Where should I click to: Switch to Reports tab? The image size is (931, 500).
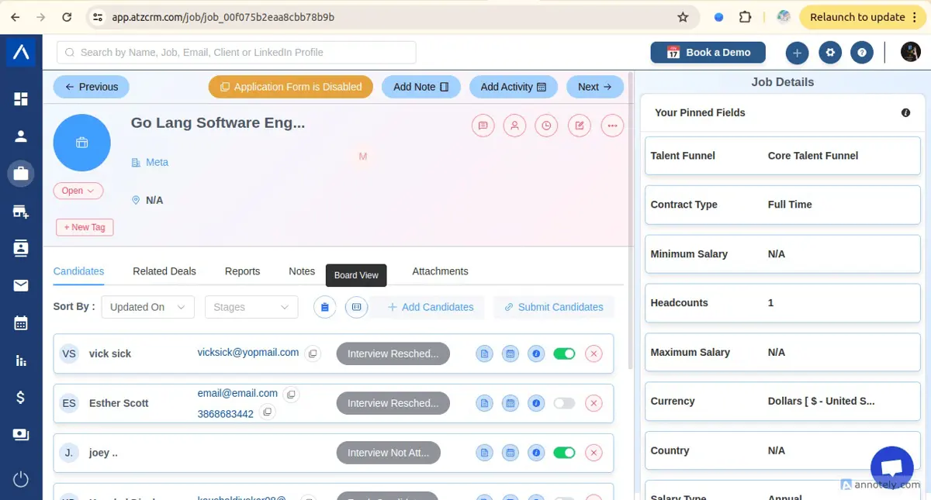pyautogui.click(x=242, y=271)
